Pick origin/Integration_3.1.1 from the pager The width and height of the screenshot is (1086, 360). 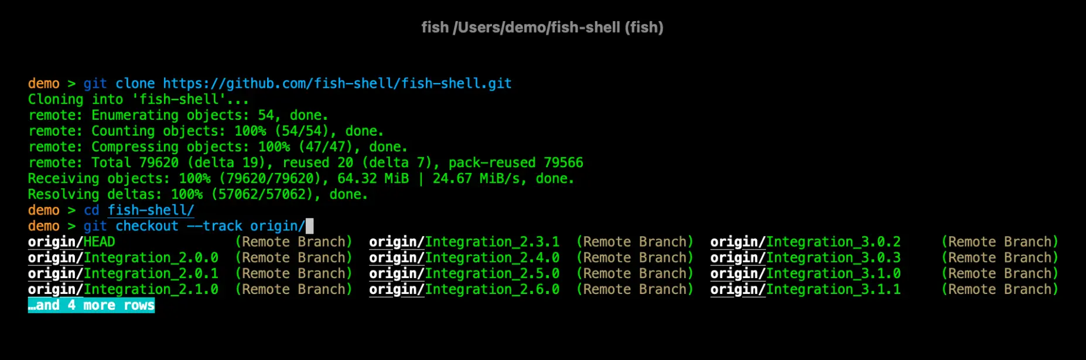(x=805, y=289)
